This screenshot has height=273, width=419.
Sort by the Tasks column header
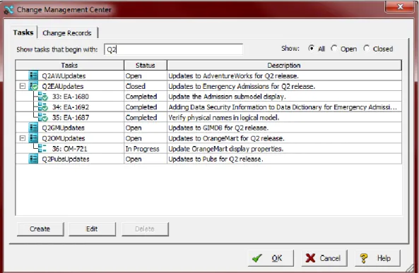[69, 65]
